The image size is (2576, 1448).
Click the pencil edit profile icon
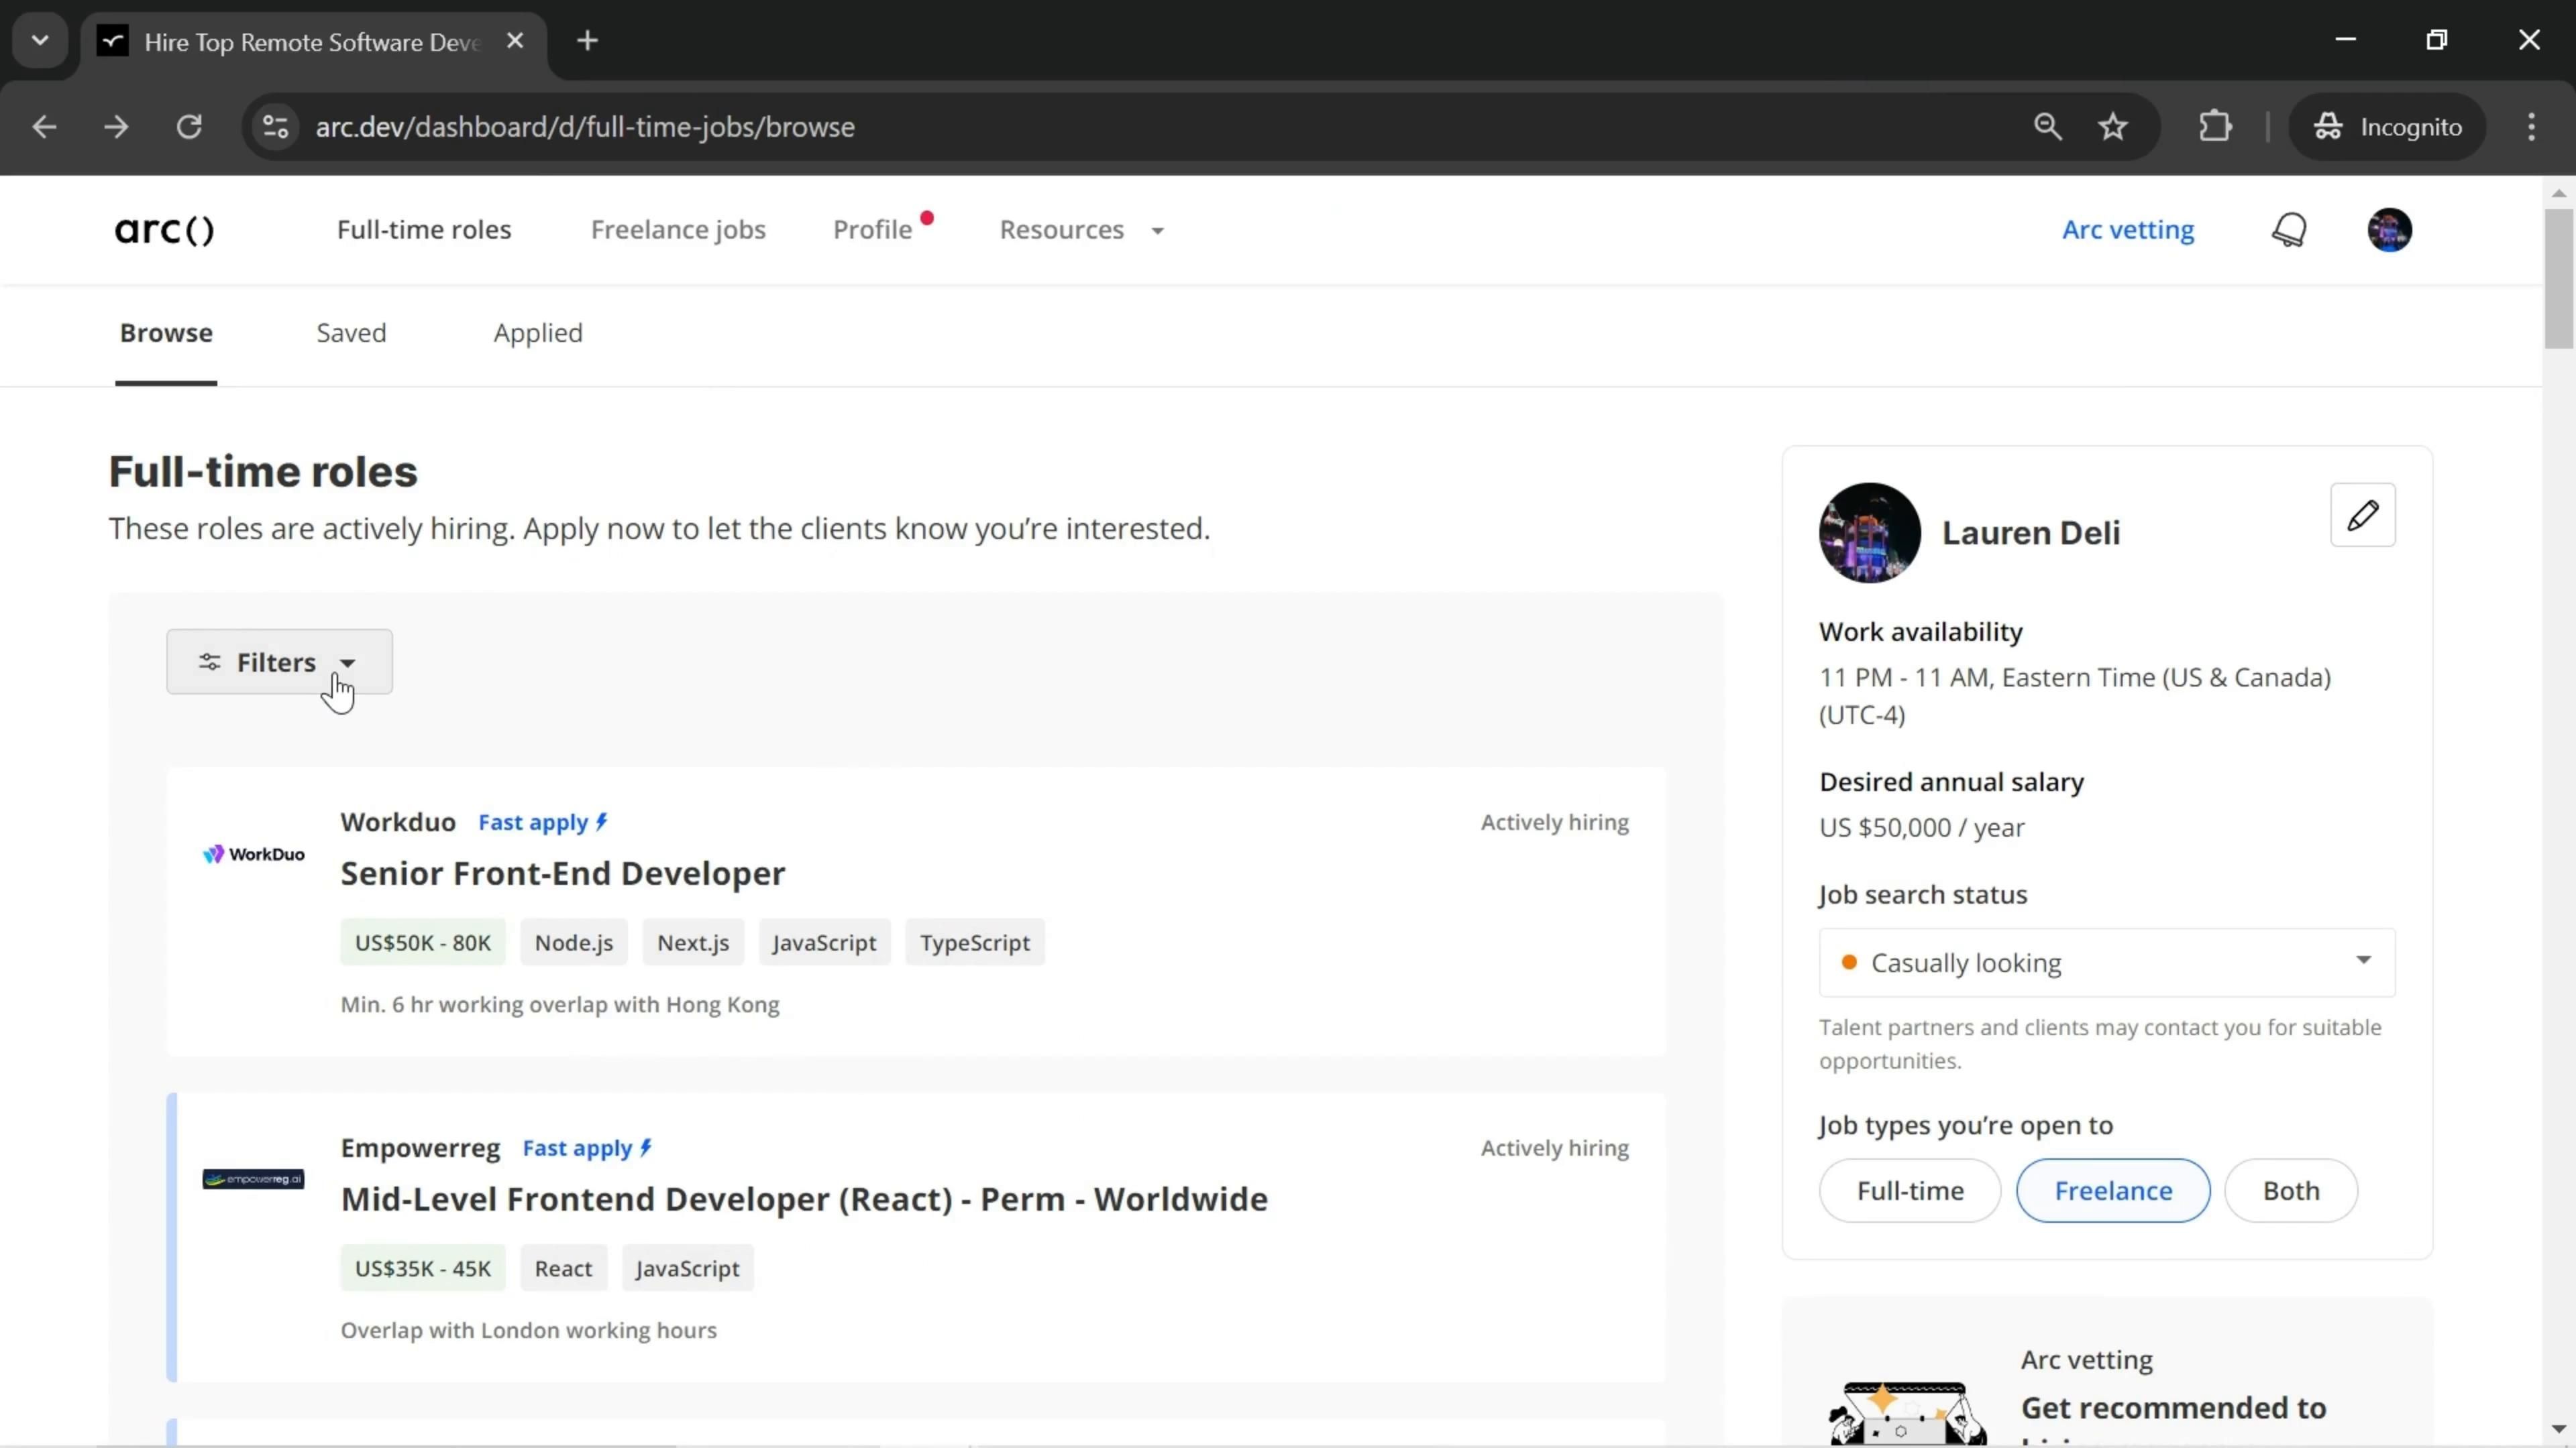coord(2362,516)
